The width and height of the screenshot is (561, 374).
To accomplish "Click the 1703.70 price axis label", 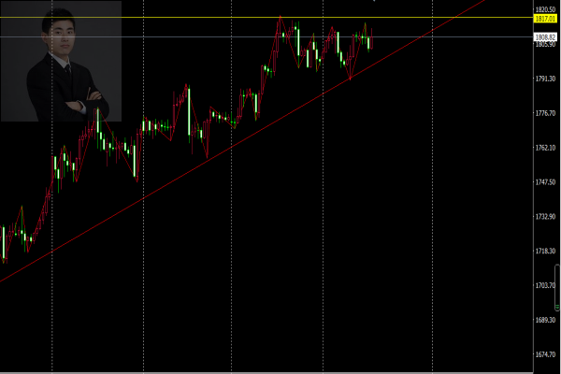I will pyautogui.click(x=545, y=285).
